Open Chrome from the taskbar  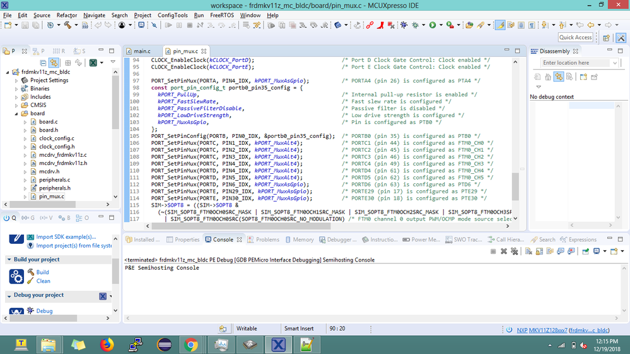[191, 345]
